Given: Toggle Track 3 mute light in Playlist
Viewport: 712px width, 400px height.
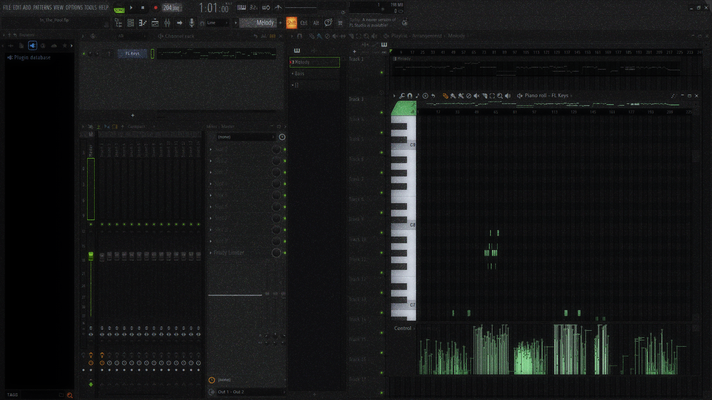Looking at the screenshot, I should (381, 113).
